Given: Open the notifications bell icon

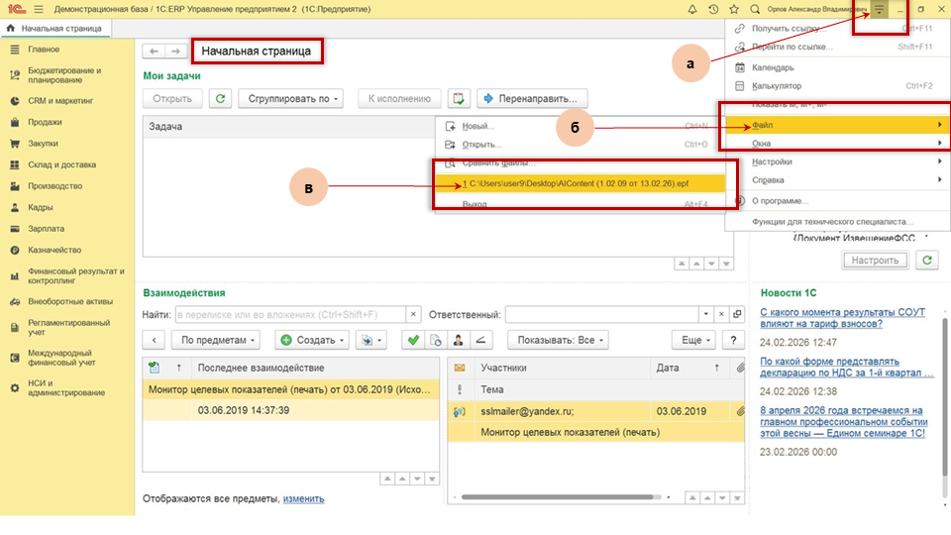Looking at the screenshot, I should click(692, 9).
